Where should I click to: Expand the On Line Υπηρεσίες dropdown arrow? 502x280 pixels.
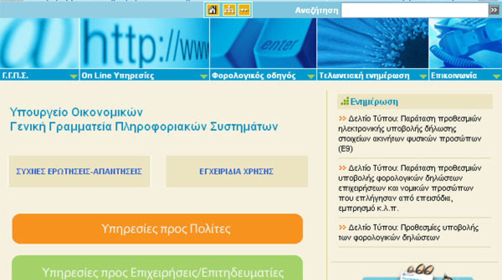(204, 77)
